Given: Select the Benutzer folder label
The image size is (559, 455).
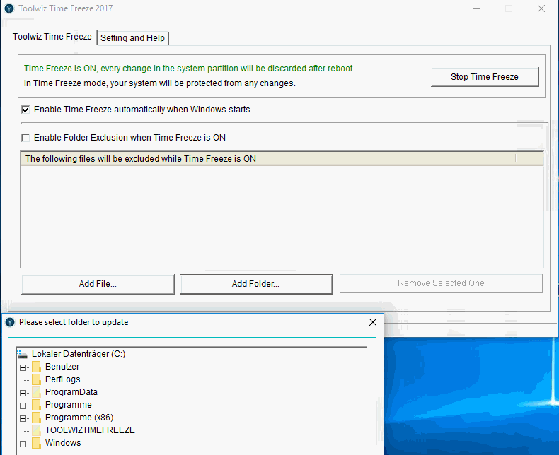Looking at the screenshot, I should click(x=62, y=367).
